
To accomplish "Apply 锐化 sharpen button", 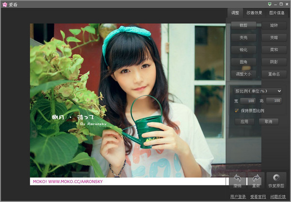I will pos(243,50).
